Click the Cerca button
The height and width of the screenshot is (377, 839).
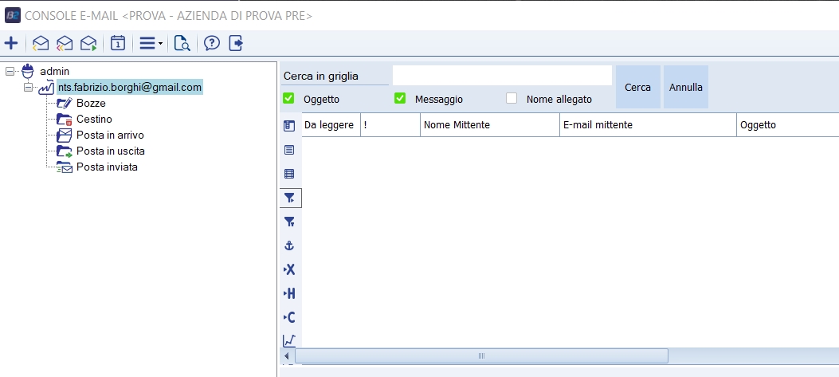coord(637,88)
